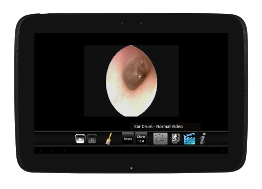
Task: Pause the ear drum video
Action: click(92, 139)
